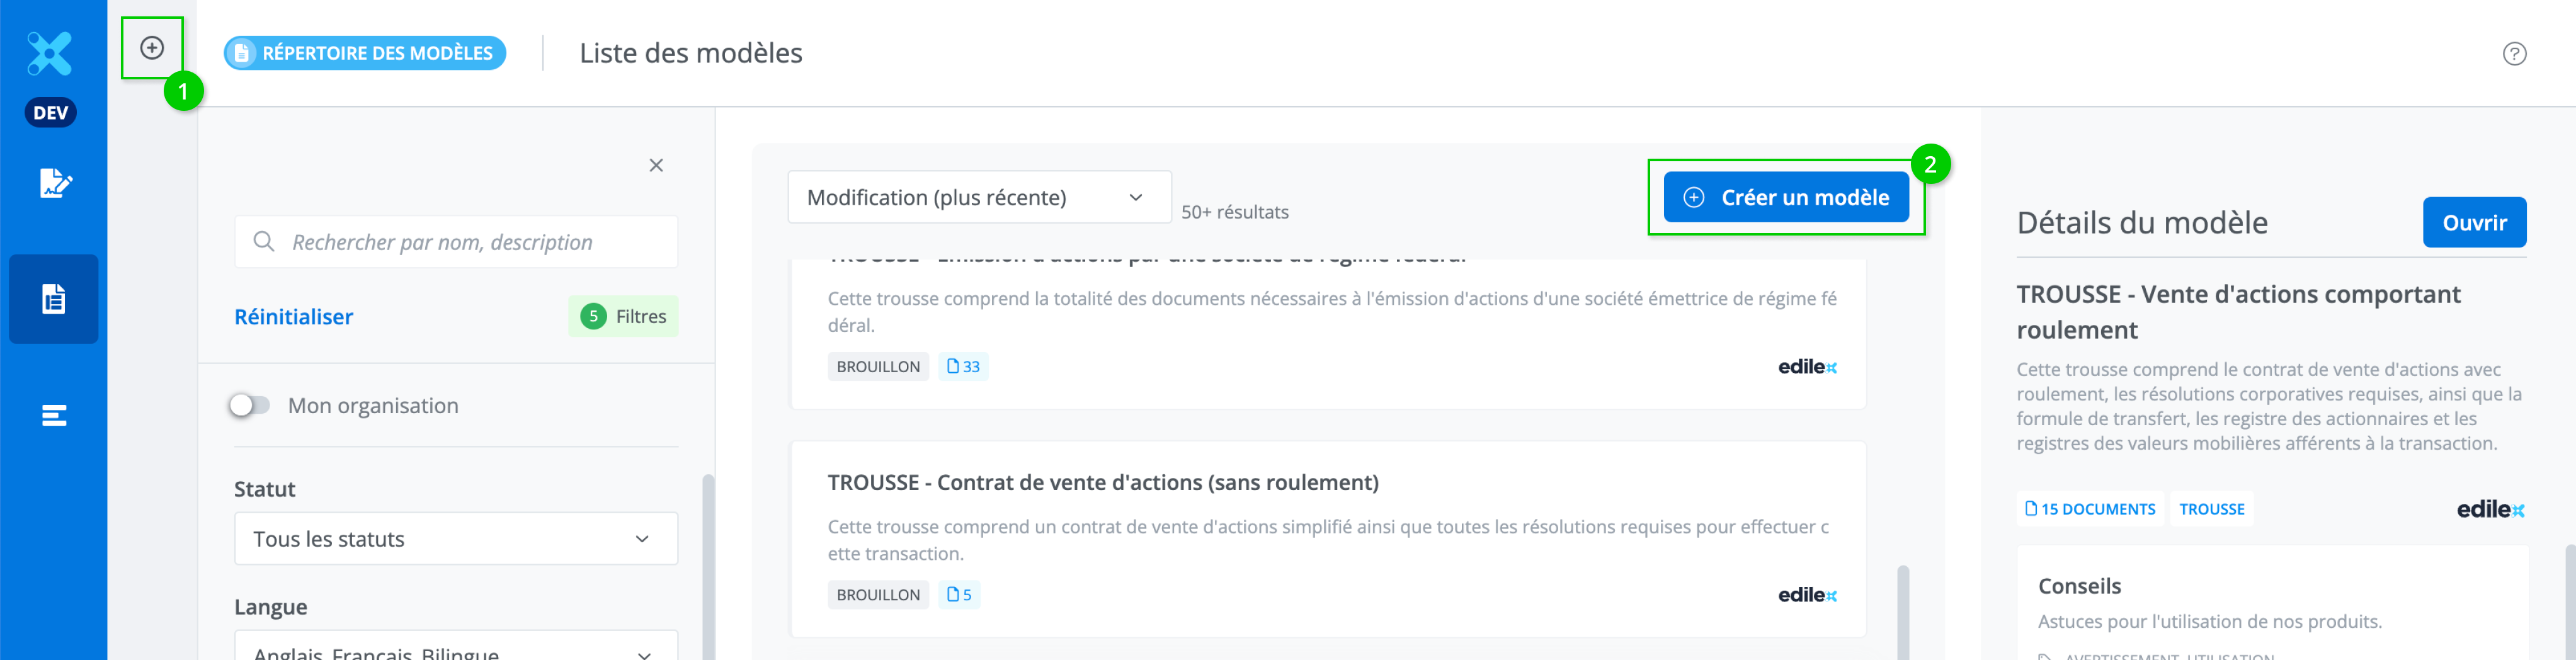Open the document signing icon in sidebar

[54, 183]
